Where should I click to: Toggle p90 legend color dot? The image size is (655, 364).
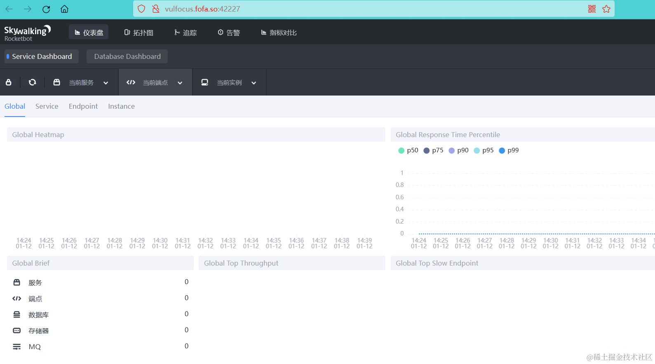(452, 151)
